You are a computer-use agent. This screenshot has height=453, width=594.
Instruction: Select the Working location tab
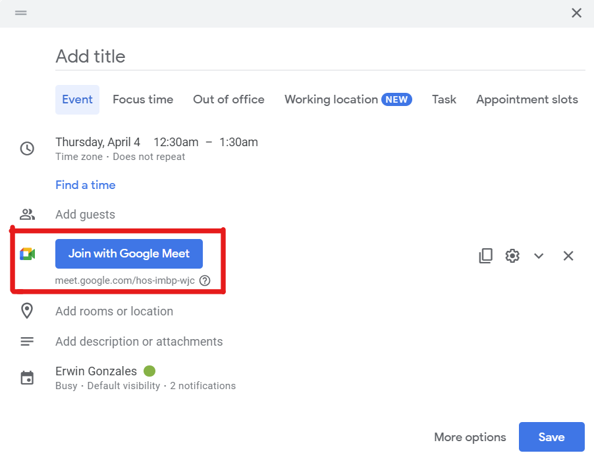[348, 99]
